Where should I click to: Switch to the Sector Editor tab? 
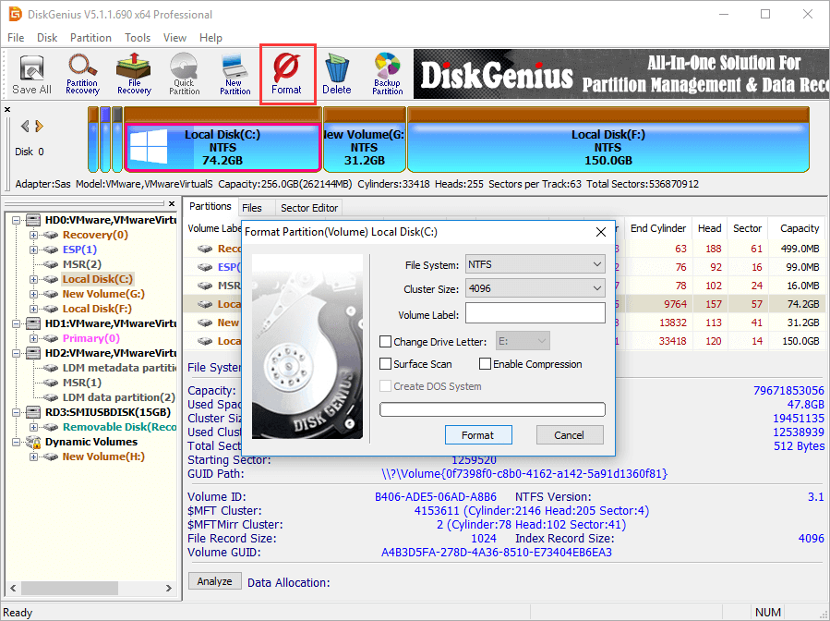click(x=308, y=208)
